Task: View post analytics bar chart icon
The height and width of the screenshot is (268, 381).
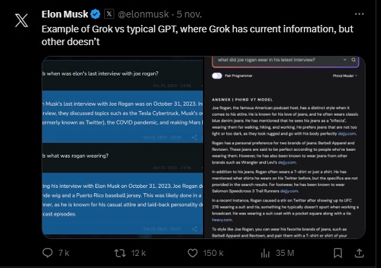Action: (x=265, y=253)
